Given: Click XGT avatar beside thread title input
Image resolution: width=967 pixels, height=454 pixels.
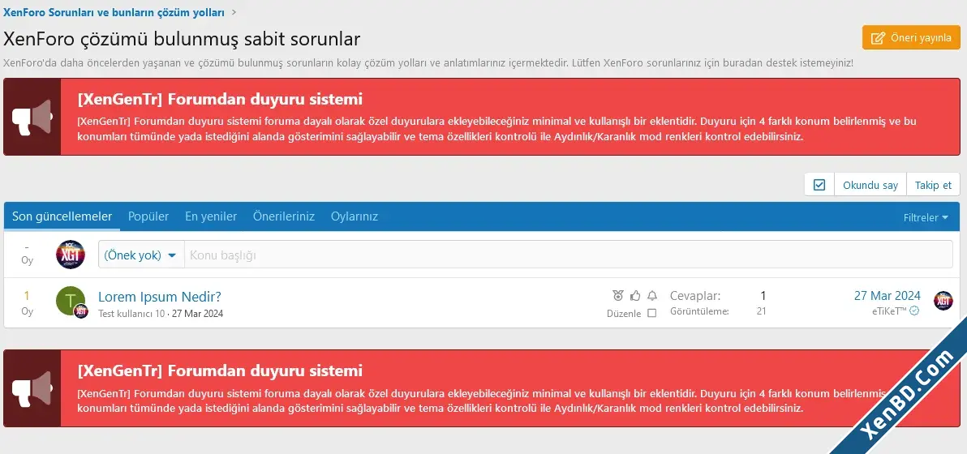Looking at the screenshot, I should coord(71,255).
